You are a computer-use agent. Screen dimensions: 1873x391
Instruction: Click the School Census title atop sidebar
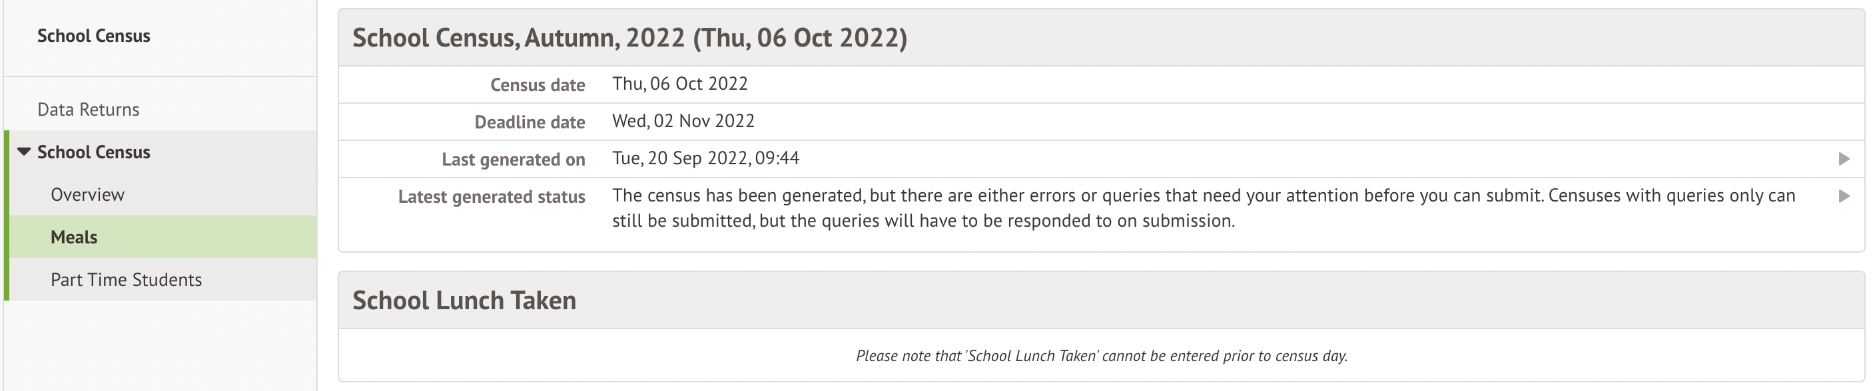[x=94, y=37]
